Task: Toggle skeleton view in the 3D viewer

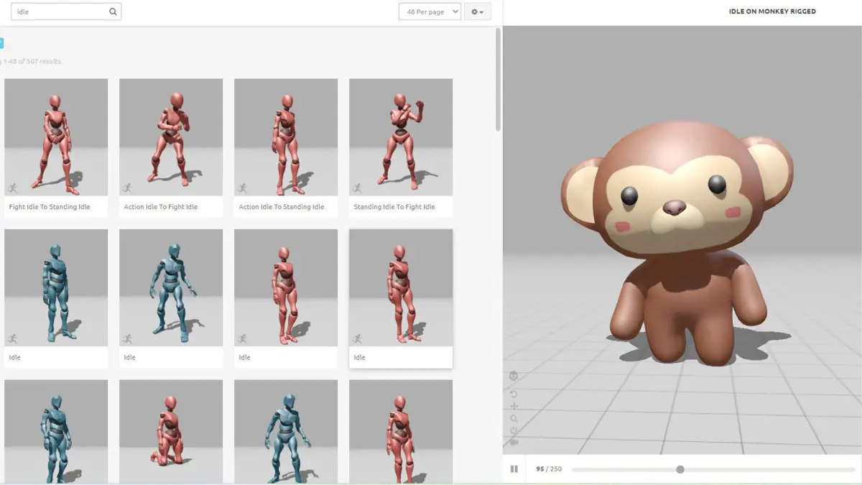Action: pos(514,377)
